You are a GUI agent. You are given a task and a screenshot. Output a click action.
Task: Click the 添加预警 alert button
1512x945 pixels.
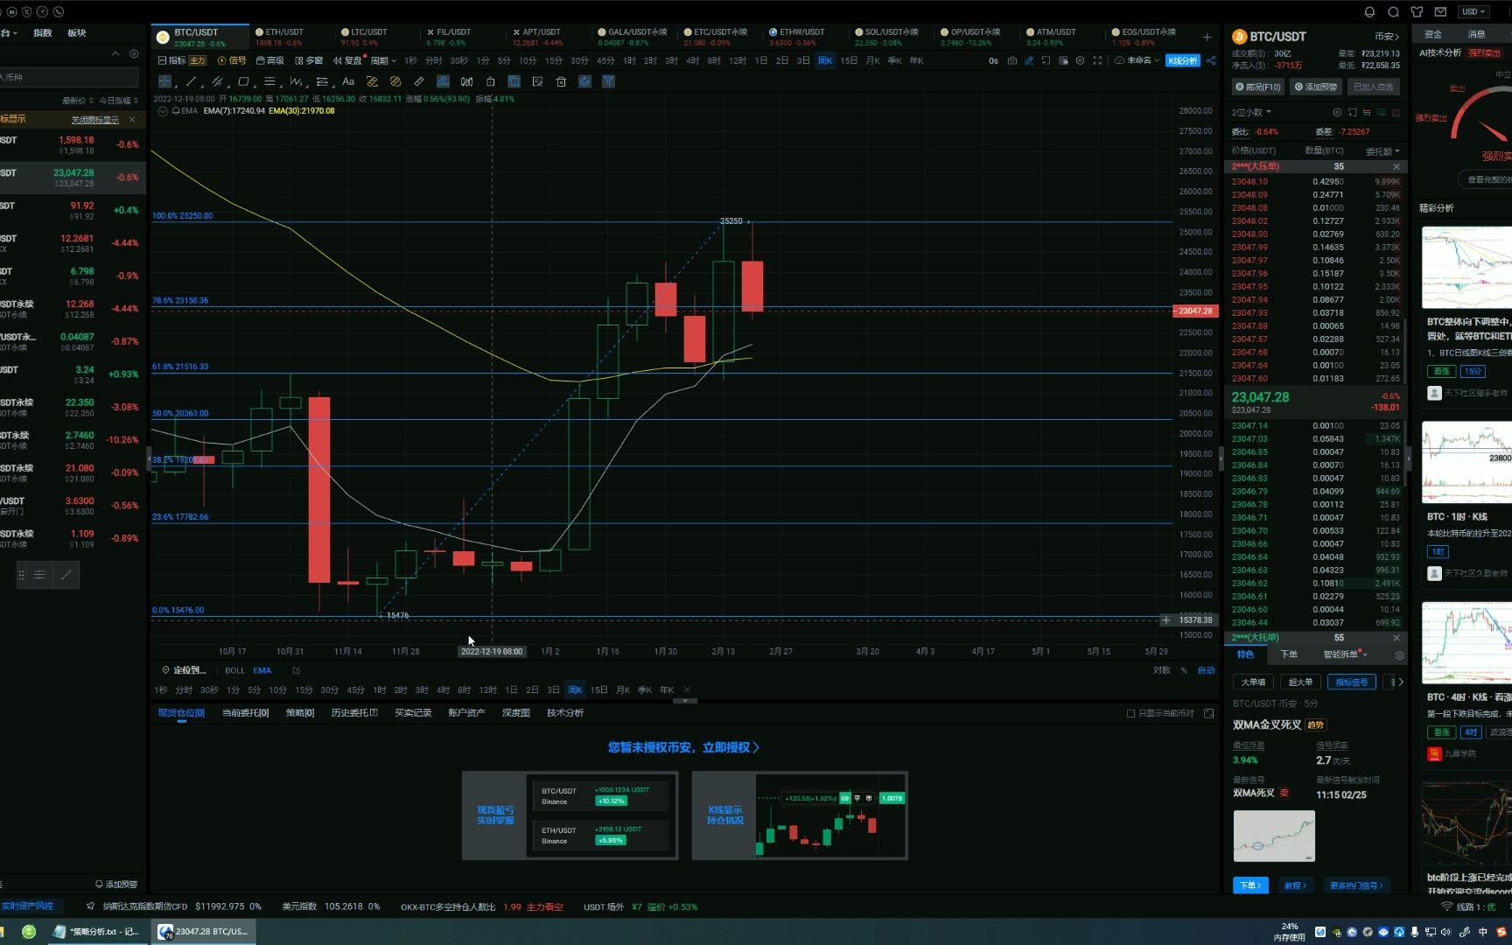(1316, 87)
